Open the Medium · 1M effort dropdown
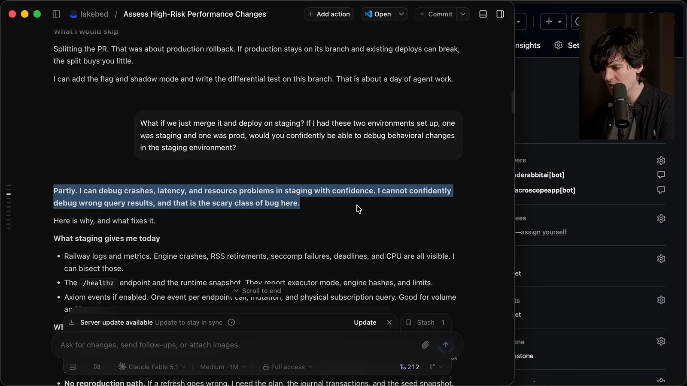Screen dimensions: 687x386 pos(223,367)
